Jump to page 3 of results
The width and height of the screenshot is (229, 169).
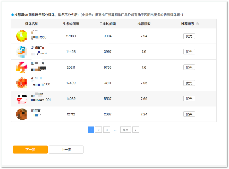(x=106, y=130)
